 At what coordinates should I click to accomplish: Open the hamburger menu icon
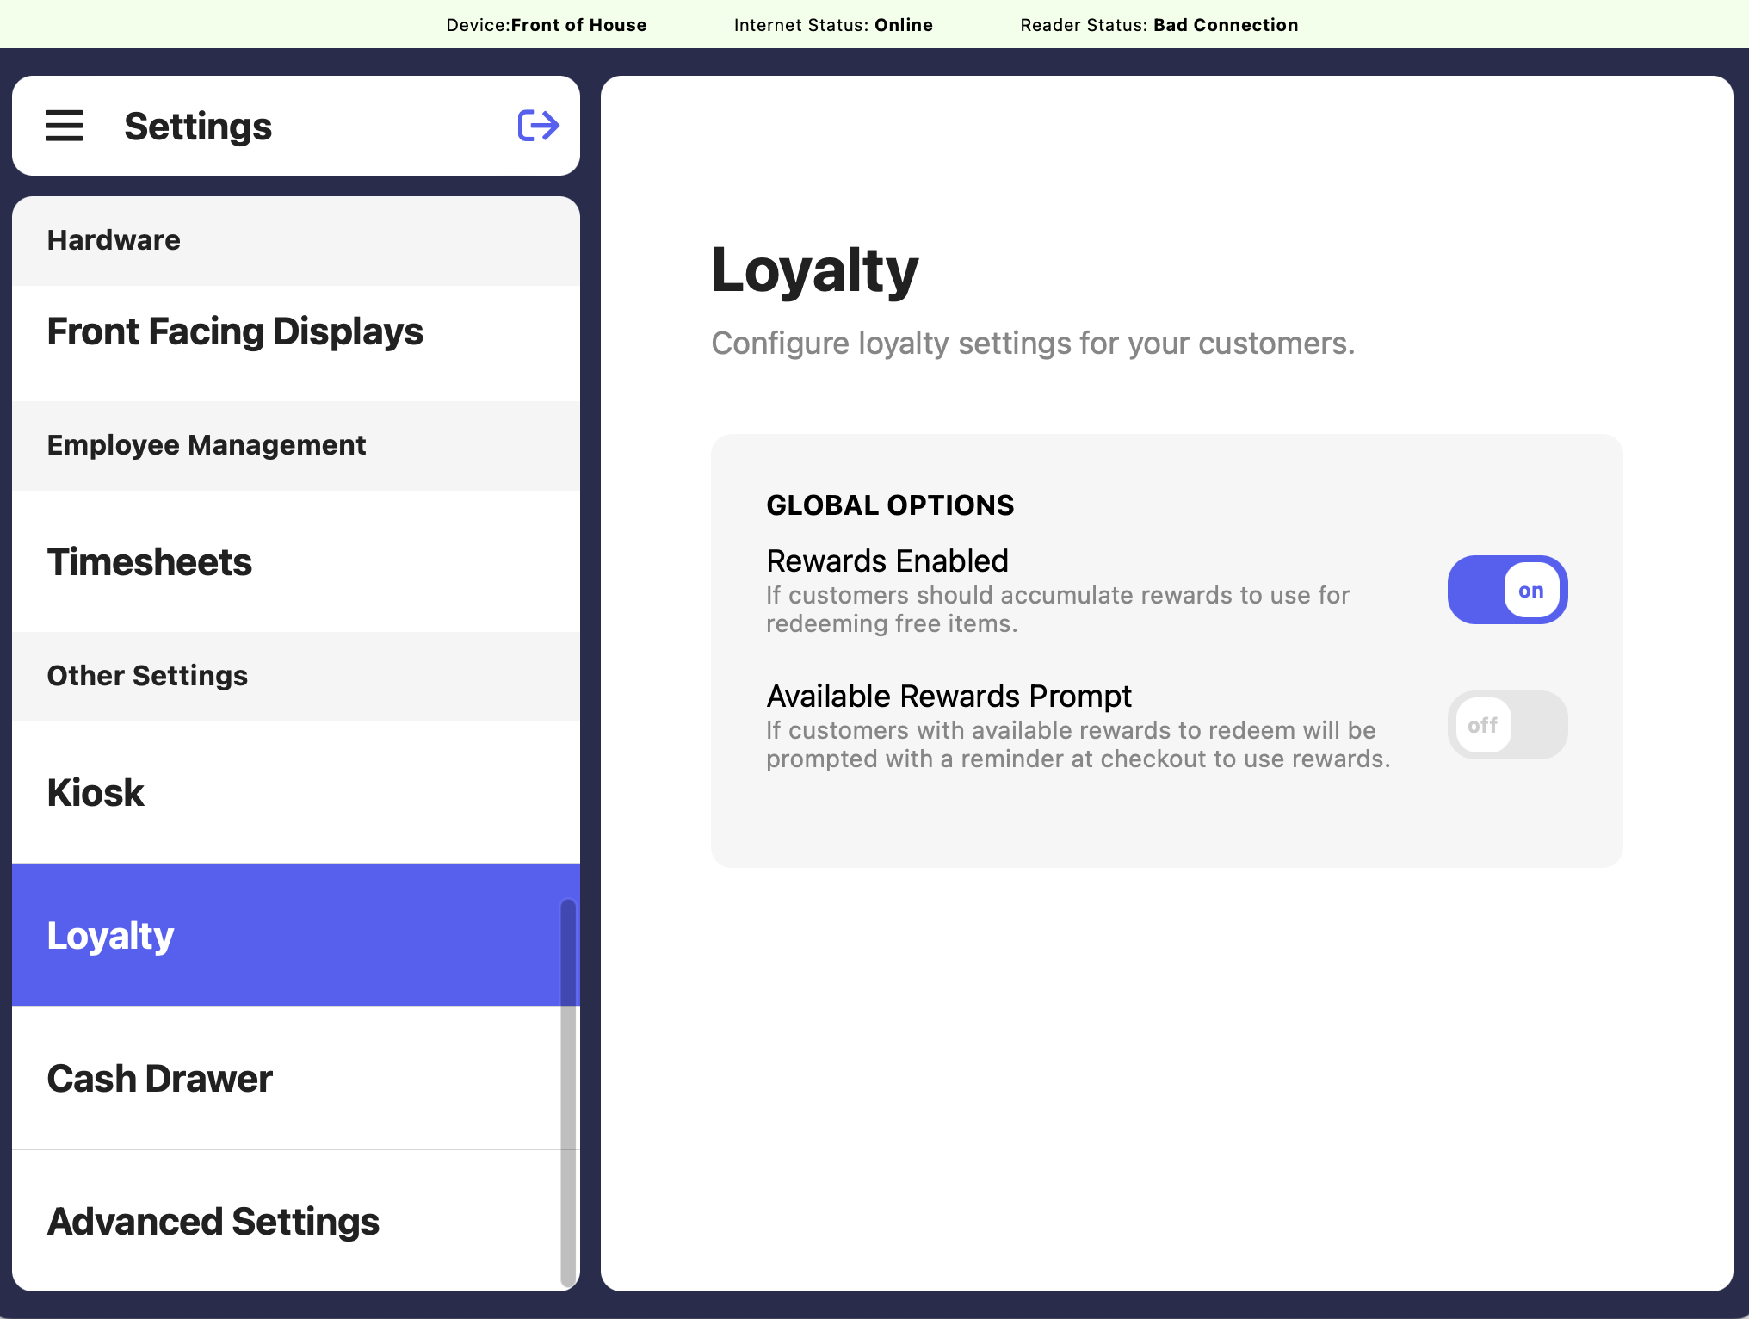(65, 126)
